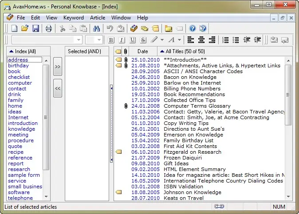The height and width of the screenshot is (214, 299).
Task: Toggle Underline formatting button
Action: click(132, 40)
